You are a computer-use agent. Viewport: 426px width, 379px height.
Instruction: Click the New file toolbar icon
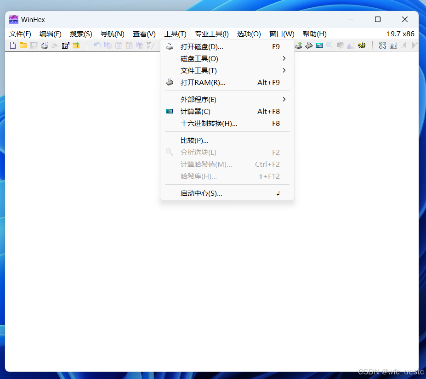(13, 45)
